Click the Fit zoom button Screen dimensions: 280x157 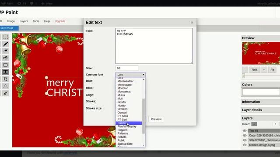pos(272,70)
